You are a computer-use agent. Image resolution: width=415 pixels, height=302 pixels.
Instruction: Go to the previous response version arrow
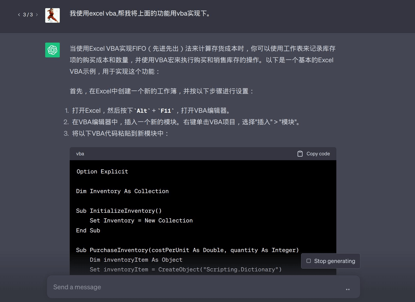point(19,15)
